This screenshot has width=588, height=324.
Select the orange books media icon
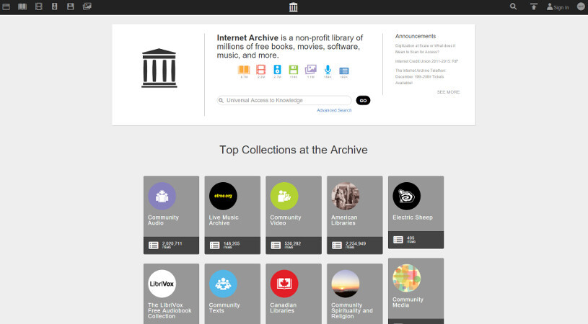244,70
